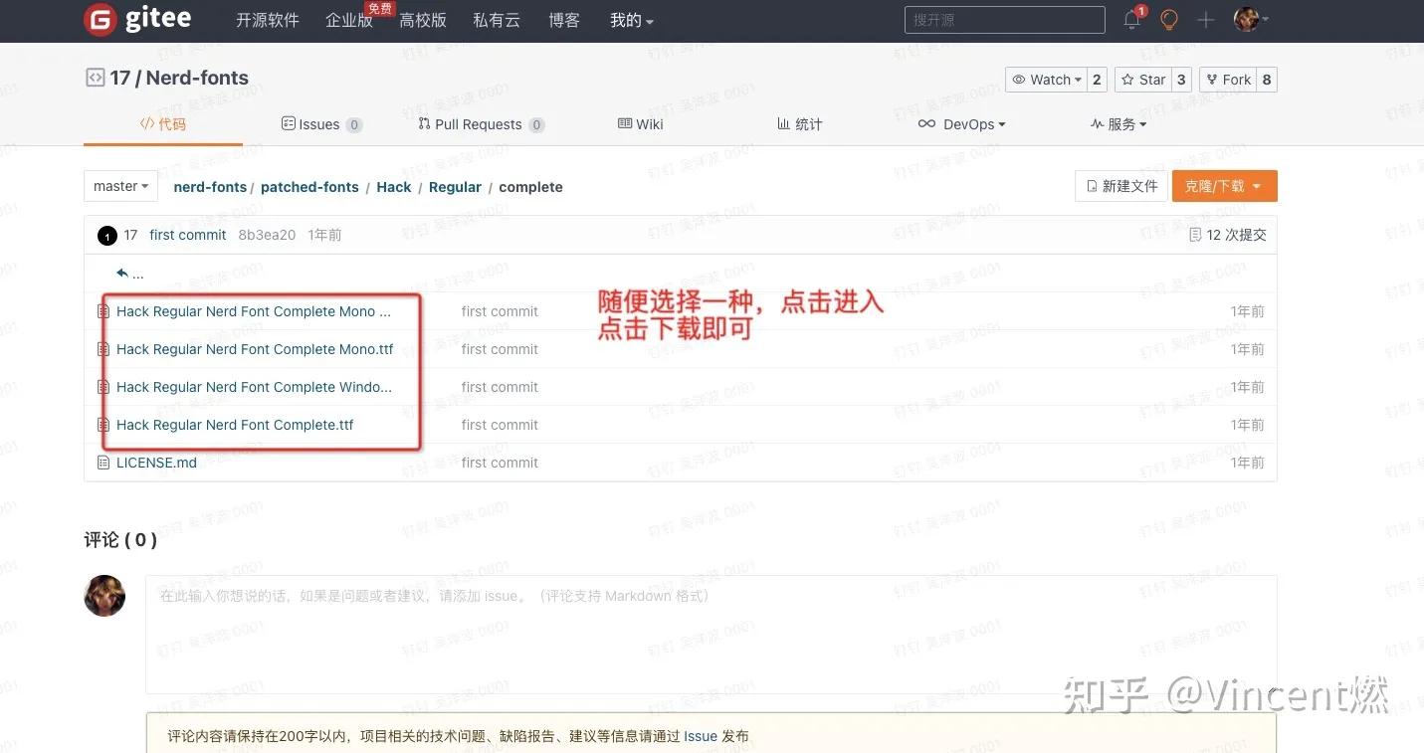Go to Hack breadcrumb

click(394, 187)
